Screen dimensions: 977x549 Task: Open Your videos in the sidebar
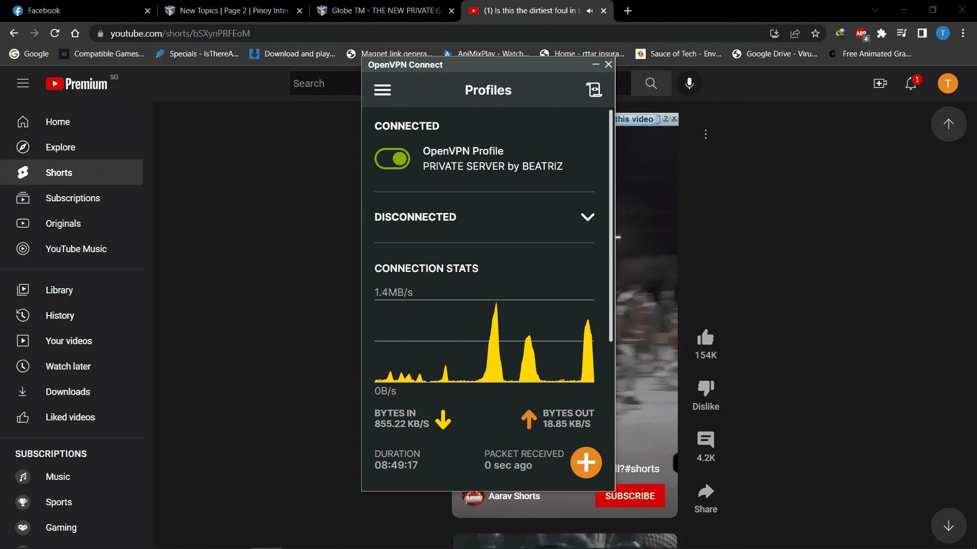(x=71, y=341)
